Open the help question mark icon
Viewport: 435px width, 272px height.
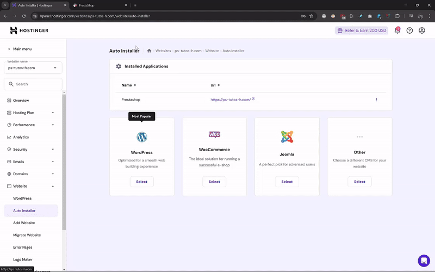(x=409, y=30)
